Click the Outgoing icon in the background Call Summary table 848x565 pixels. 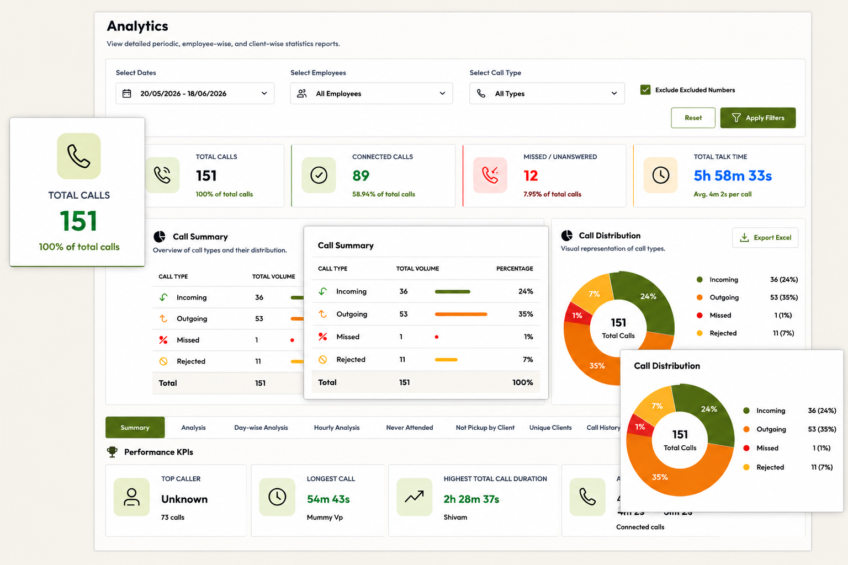tap(163, 318)
